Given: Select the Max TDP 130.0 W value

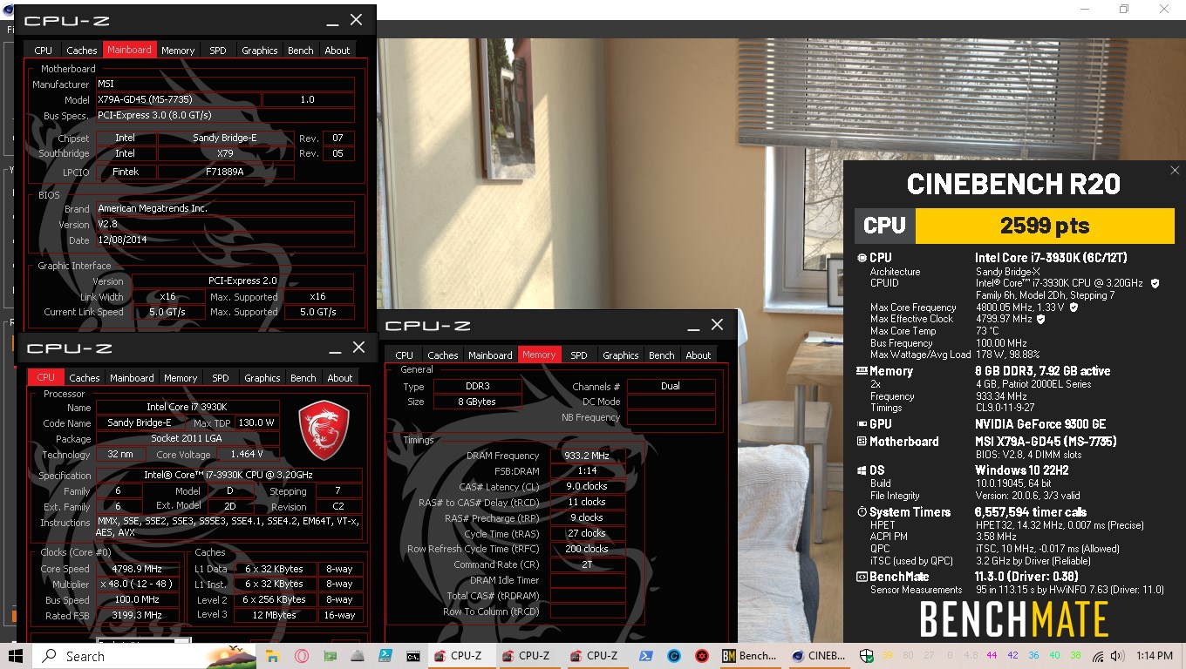Looking at the screenshot, I should (256, 423).
